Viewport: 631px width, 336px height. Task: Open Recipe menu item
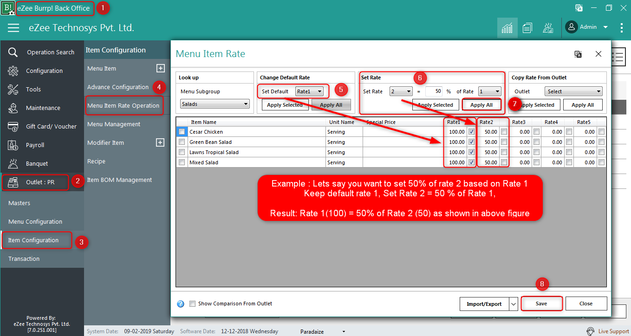pyautogui.click(x=96, y=161)
